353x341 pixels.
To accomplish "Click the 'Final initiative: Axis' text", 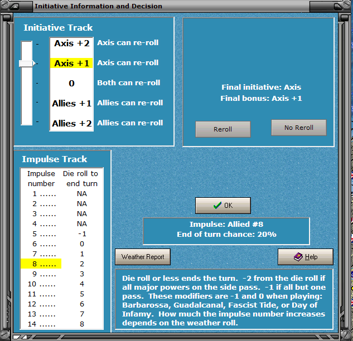I will (x=261, y=87).
